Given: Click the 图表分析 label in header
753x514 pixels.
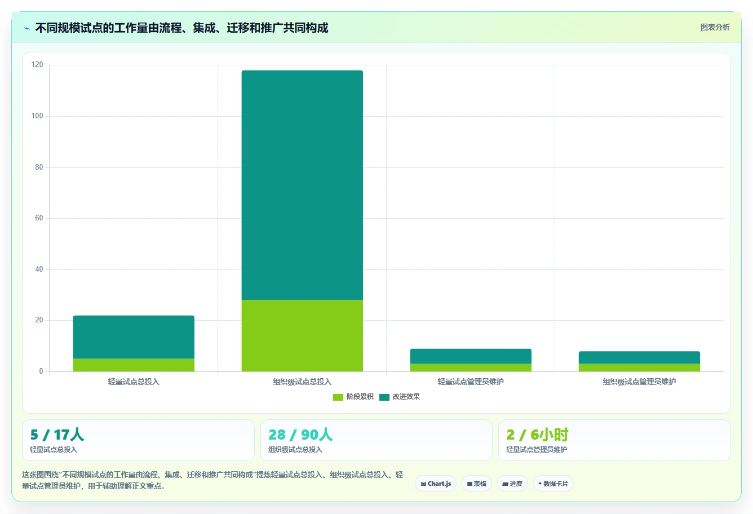Looking at the screenshot, I should (715, 27).
